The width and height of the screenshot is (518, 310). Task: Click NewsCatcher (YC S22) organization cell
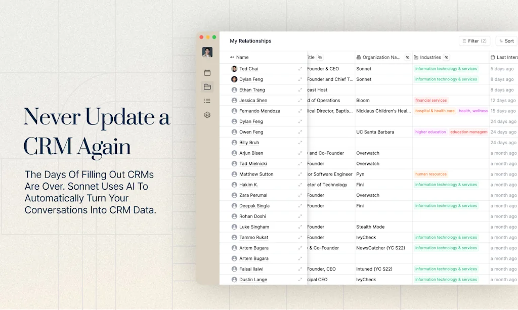pyautogui.click(x=380, y=248)
